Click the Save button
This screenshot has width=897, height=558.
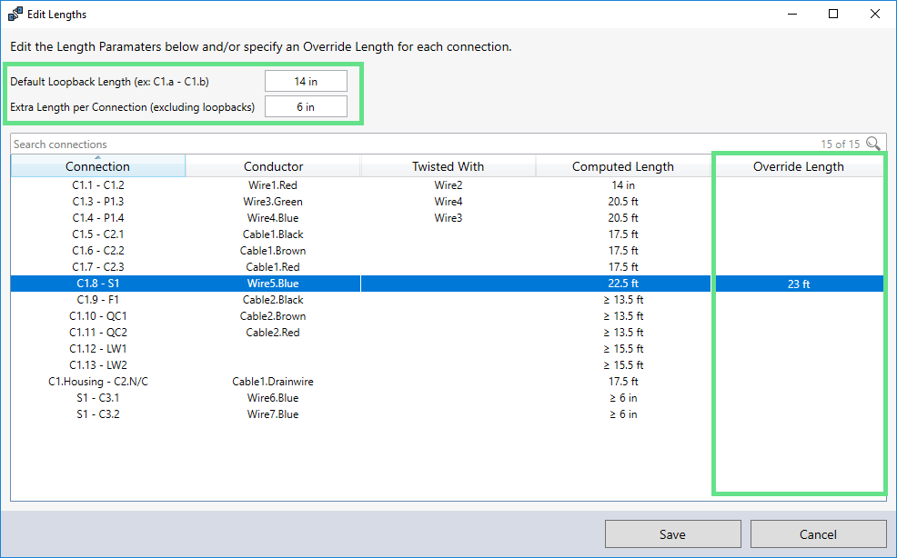672,534
